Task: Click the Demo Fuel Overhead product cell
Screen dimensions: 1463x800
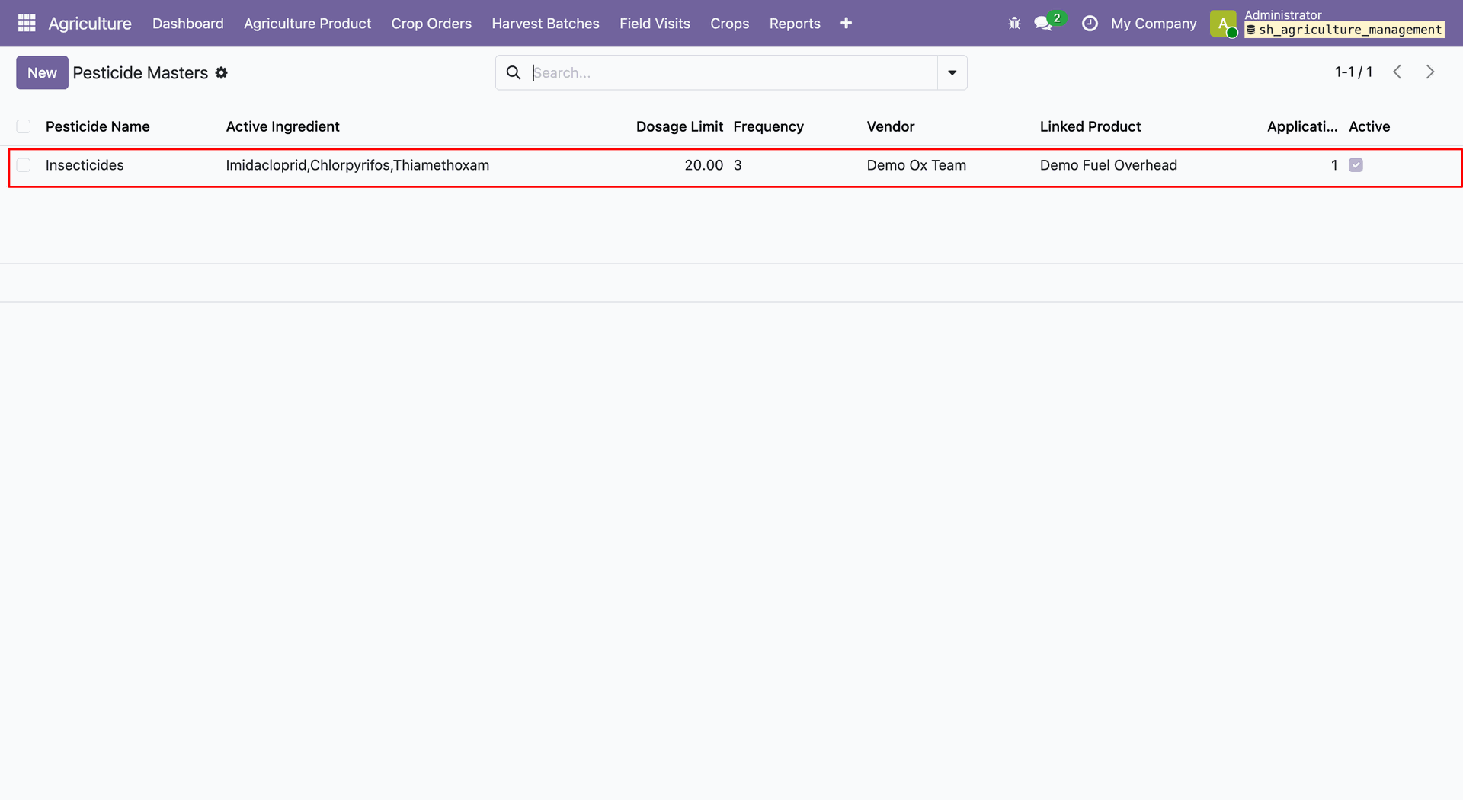Action: coord(1109,165)
